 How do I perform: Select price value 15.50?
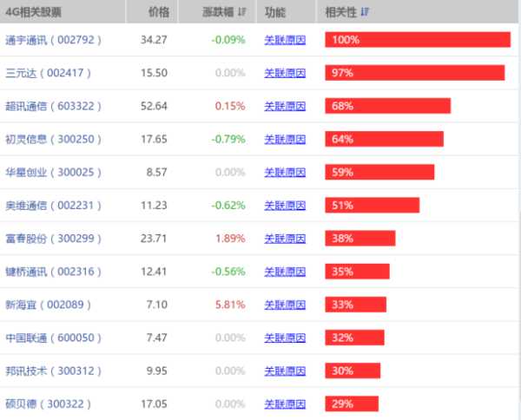(154, 73)
